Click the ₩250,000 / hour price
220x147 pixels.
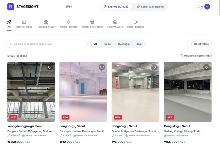coord(19,142)
